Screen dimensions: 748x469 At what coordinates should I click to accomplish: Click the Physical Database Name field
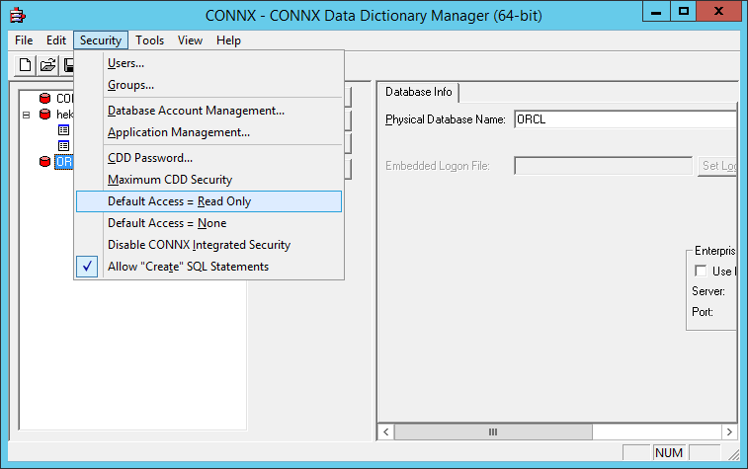625,119
